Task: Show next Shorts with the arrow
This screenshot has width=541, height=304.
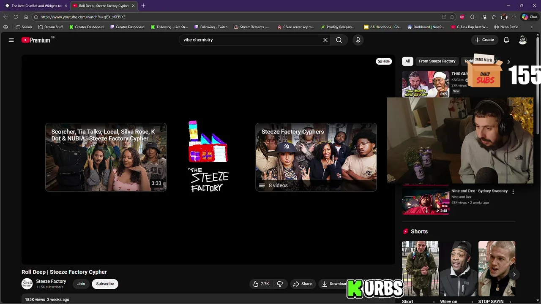Action: 514,274
